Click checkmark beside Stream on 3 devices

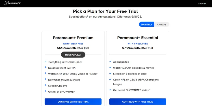(x=110, y=73)
